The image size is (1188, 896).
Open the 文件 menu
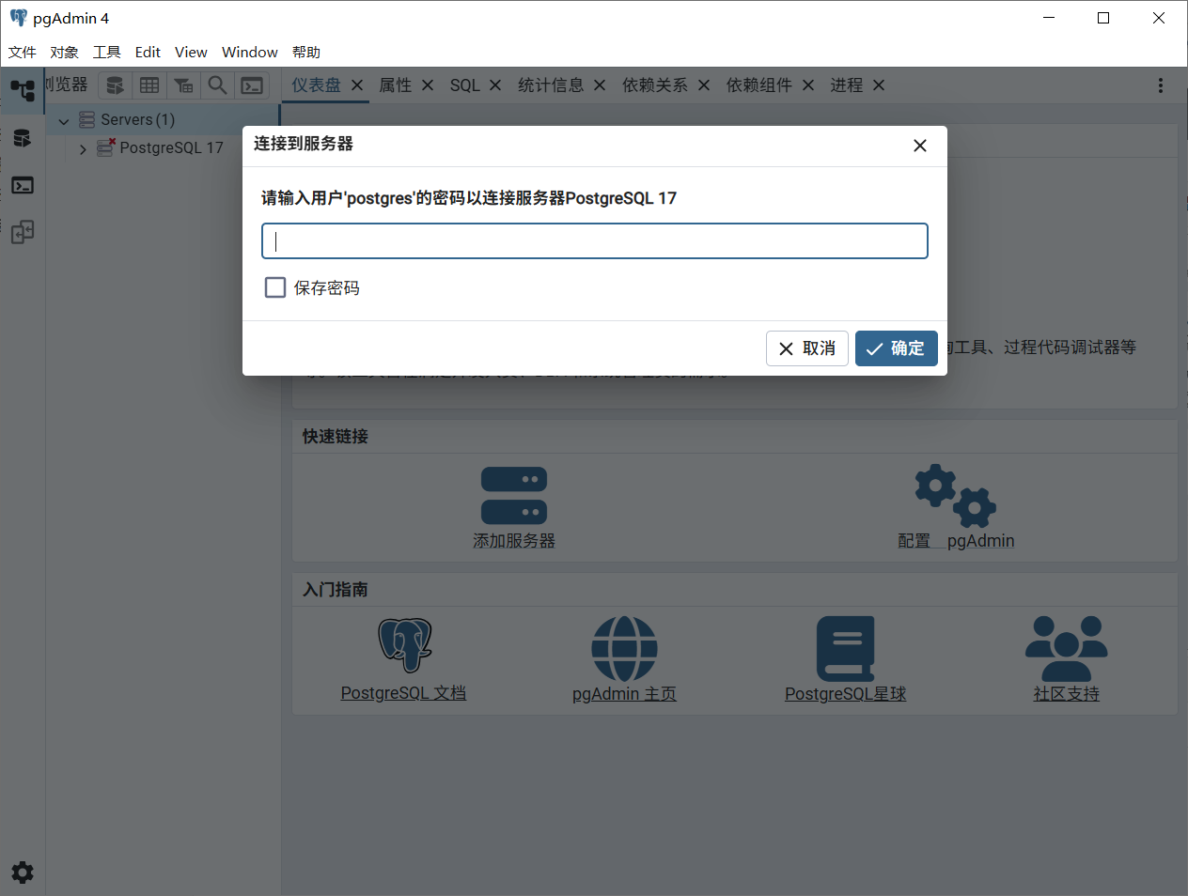(23, 53)
